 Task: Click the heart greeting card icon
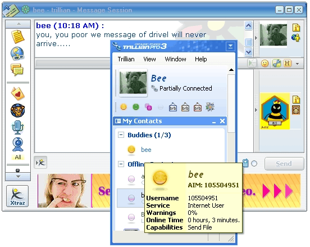pos(18,94)
